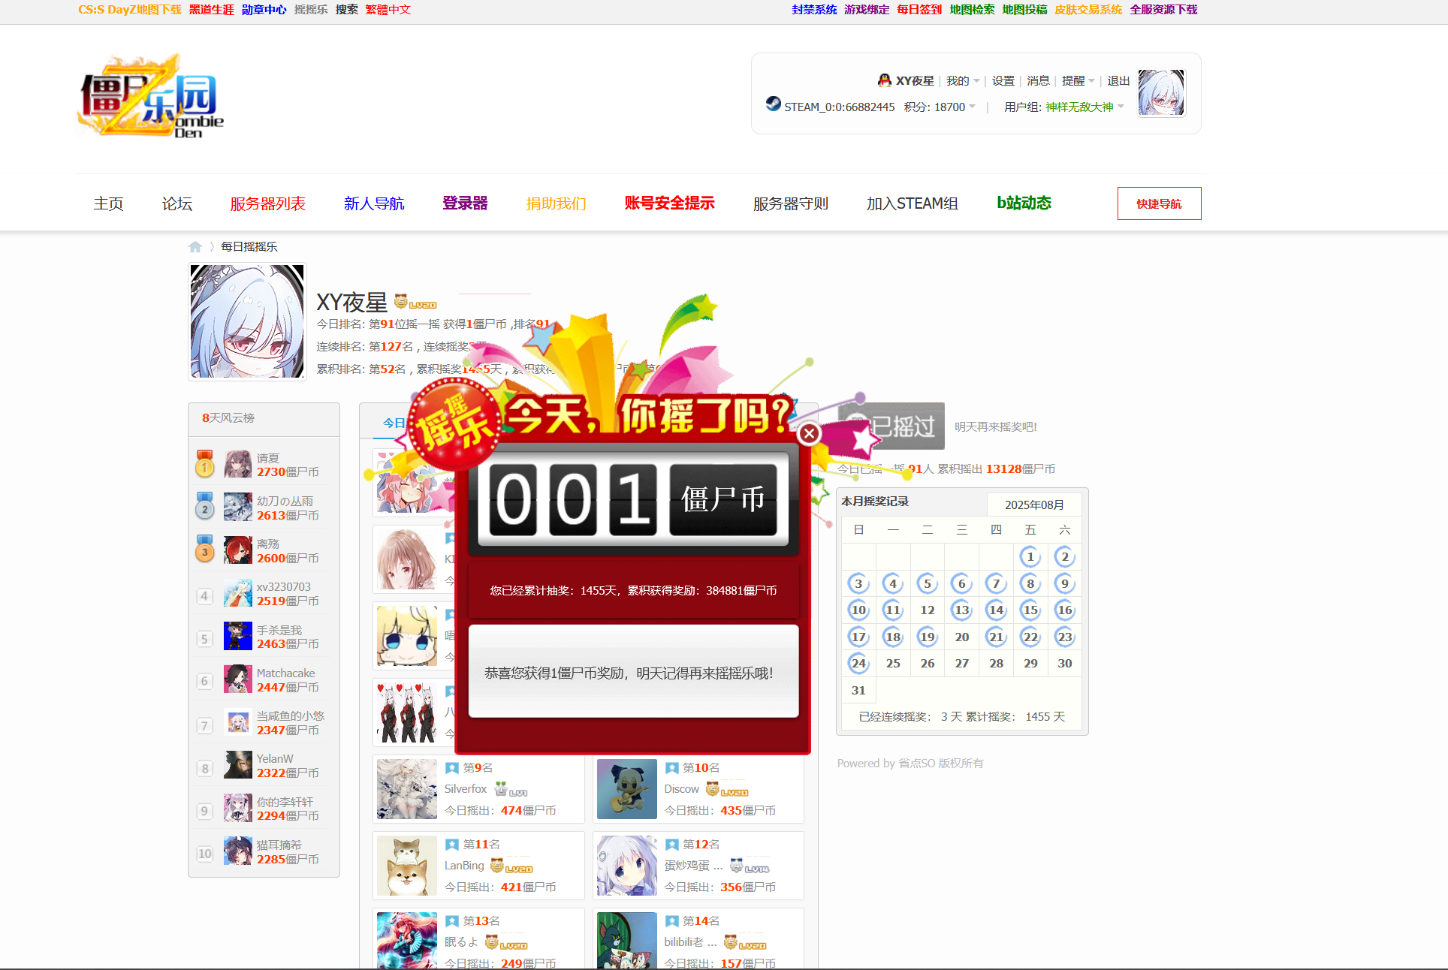Open xv3230703's avatar icon

238,593
